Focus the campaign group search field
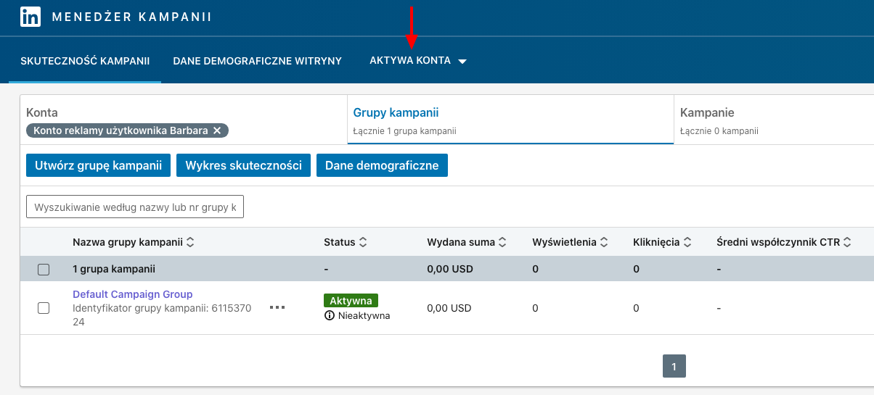 click(135, 207)
